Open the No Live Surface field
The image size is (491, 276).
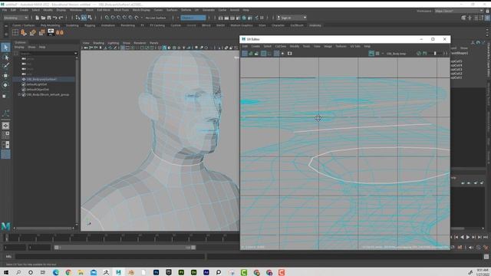[x=156, y=18]
